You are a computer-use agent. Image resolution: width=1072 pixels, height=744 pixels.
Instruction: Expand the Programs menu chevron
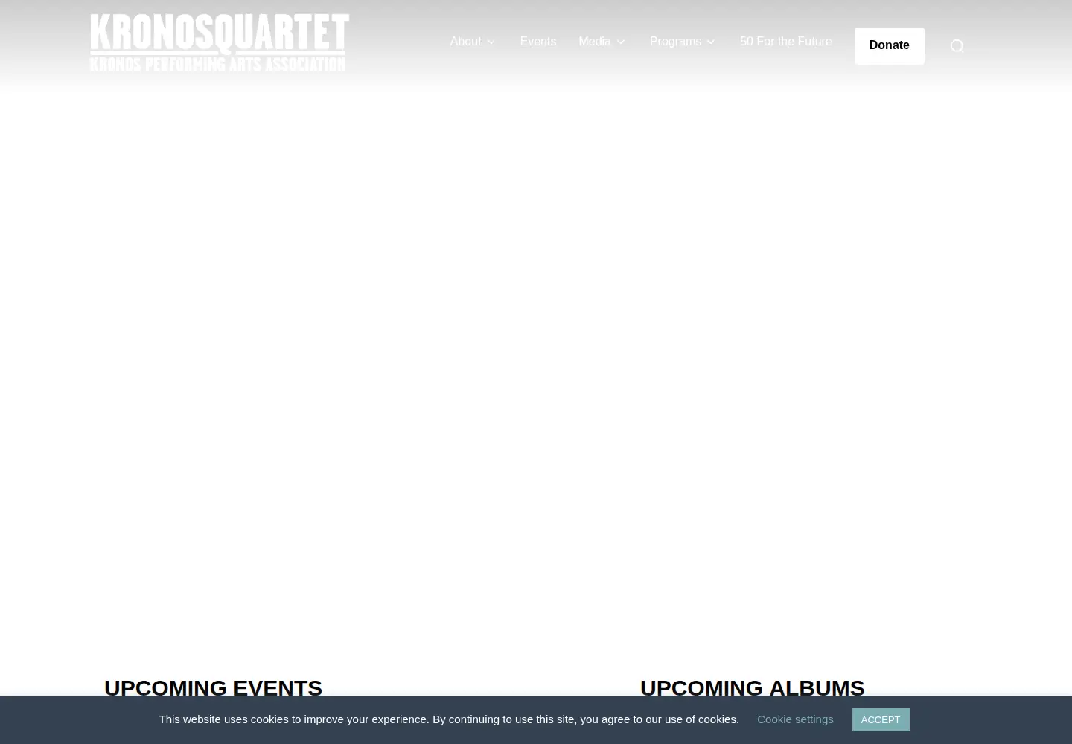711,42
